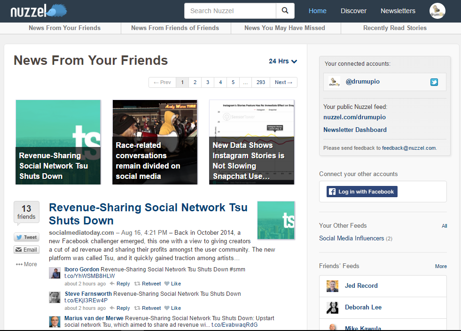Retweet Steve Farnsworth's tweet
Screen dimensions: 461x331
(x=148, y=308)
